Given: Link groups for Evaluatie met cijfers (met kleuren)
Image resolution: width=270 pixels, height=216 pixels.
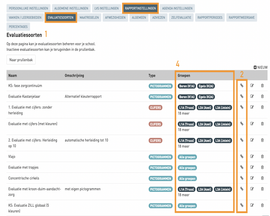Looking at the screenshot, I should (242, 123).
